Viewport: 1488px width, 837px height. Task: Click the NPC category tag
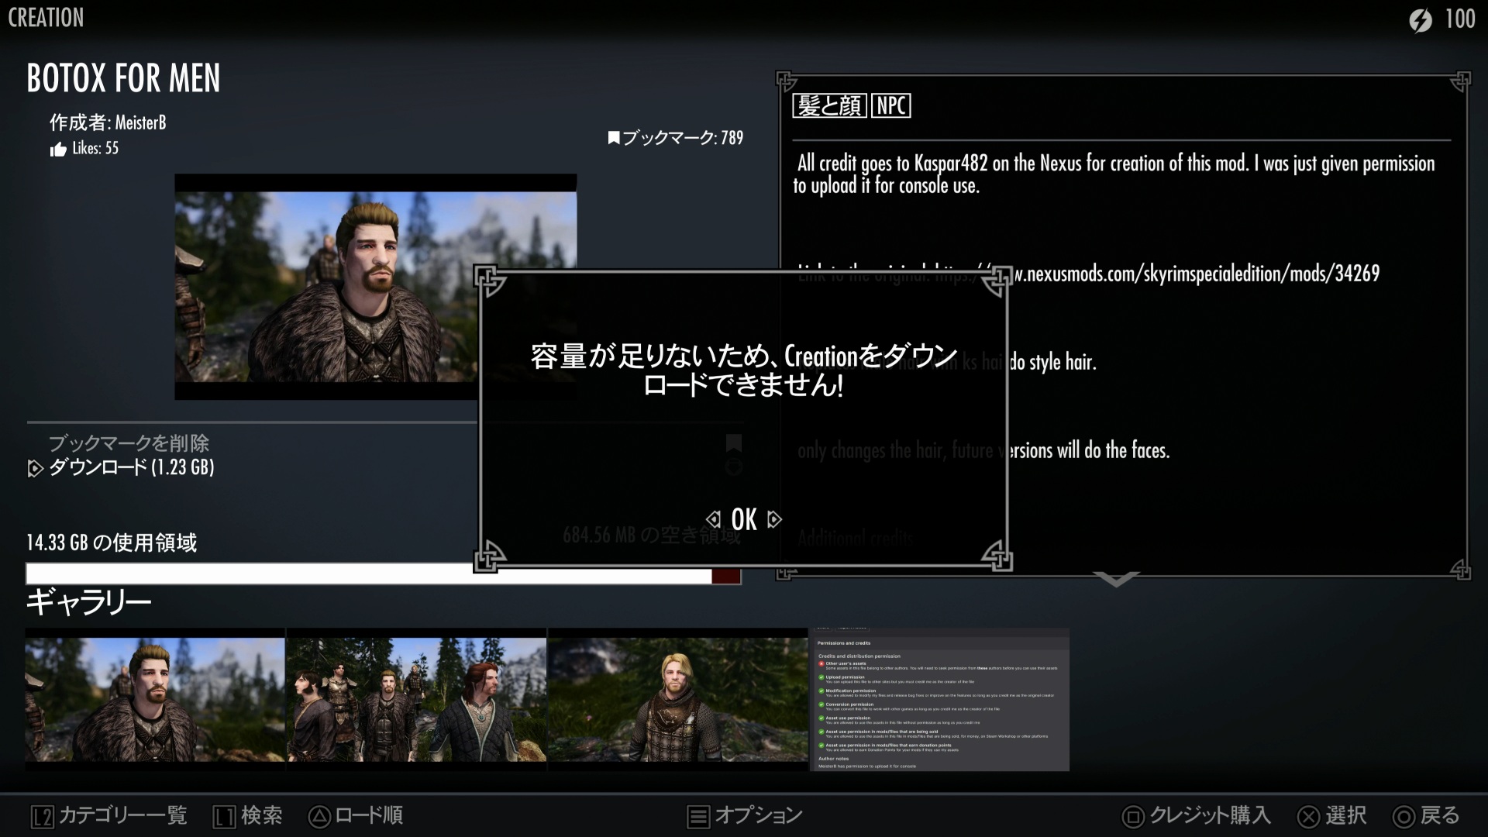point(891,105)
